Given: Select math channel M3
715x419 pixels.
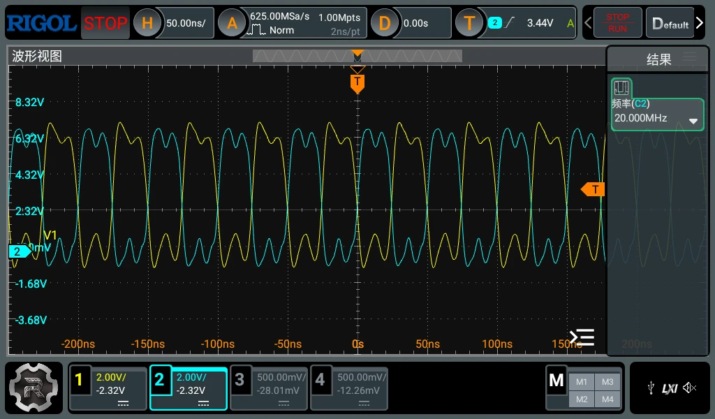Looking at the screenshot, I should point(607,382).
